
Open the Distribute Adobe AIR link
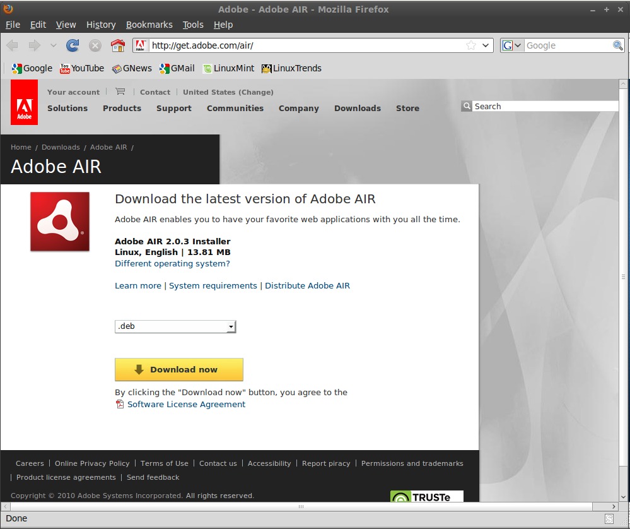(307, 285)
